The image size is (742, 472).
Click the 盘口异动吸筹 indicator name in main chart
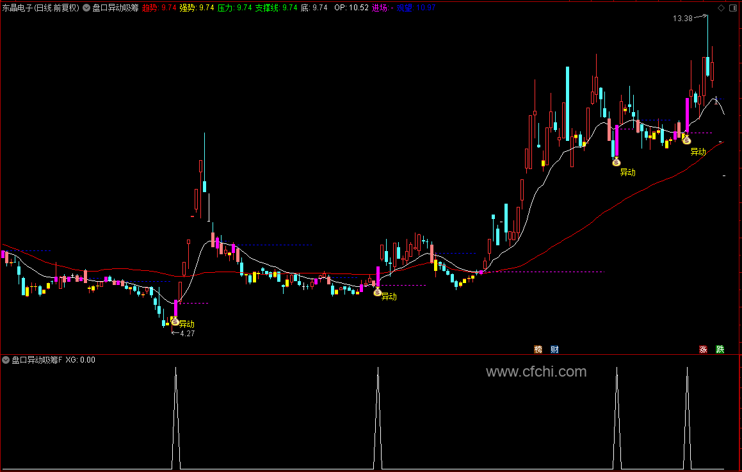point(115,8)
